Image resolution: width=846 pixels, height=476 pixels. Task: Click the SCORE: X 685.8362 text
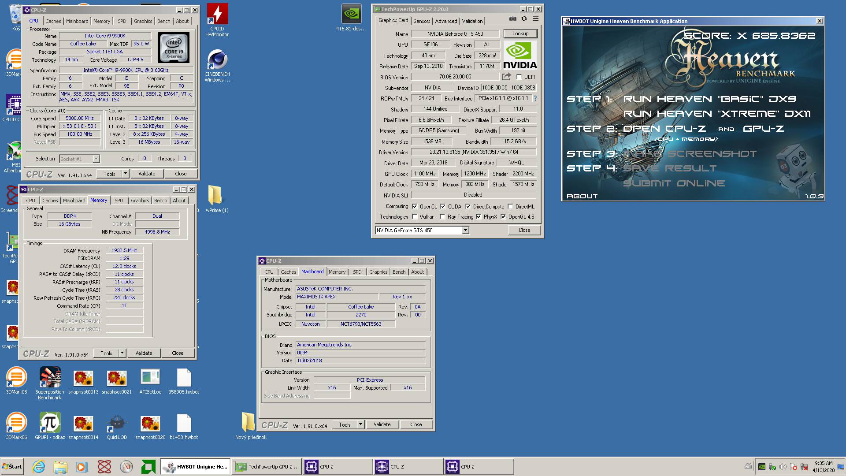[x=750, y=36]
